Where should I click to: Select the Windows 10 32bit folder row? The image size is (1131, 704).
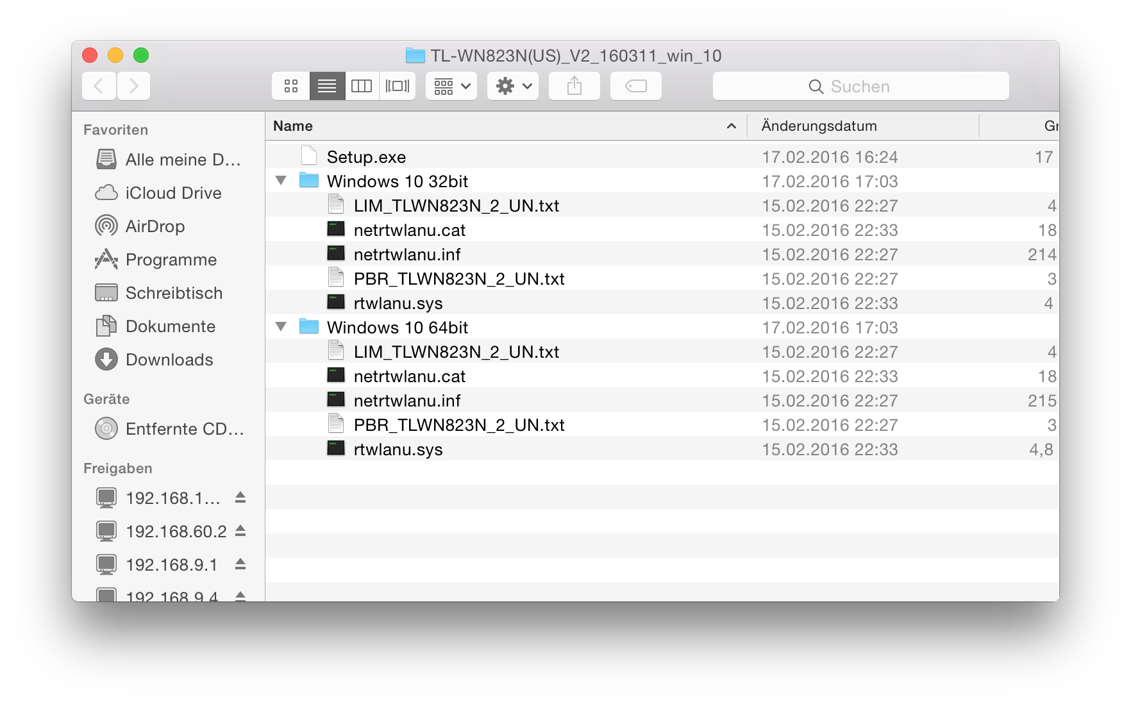[662, 181]
